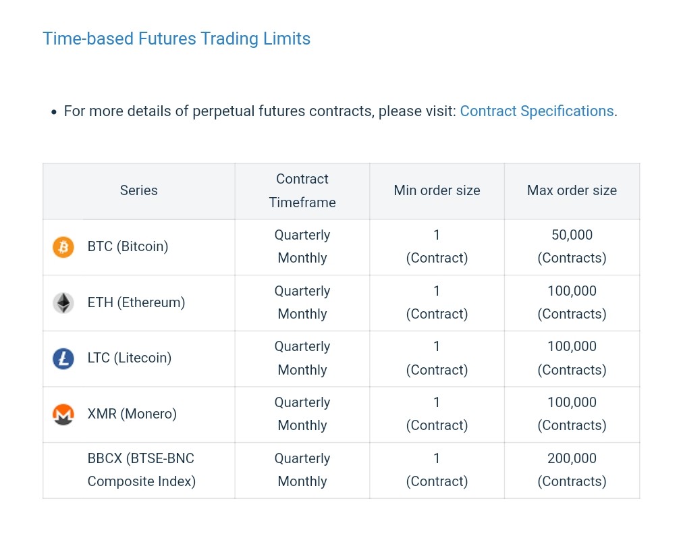Open the Contract Specifications link

pos(537,111)
